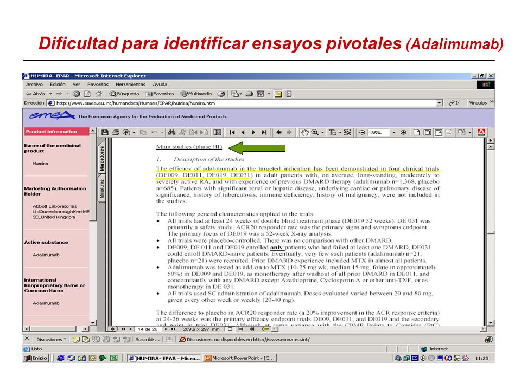This screenshot has height=390, width=521.
Task: Open the address bar dropdown arrow
Action: [439, 103]
